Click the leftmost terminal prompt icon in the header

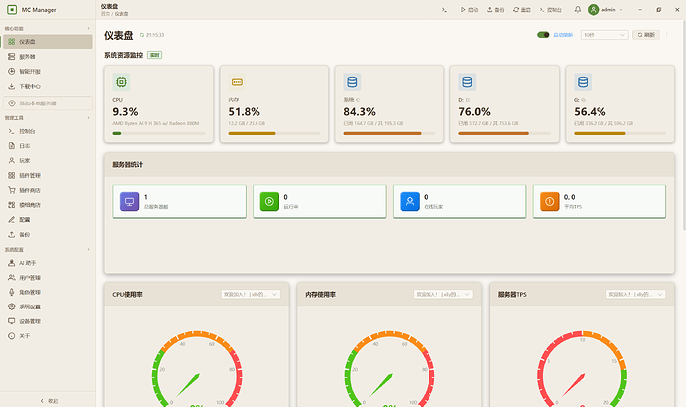[x=444, y=10]
